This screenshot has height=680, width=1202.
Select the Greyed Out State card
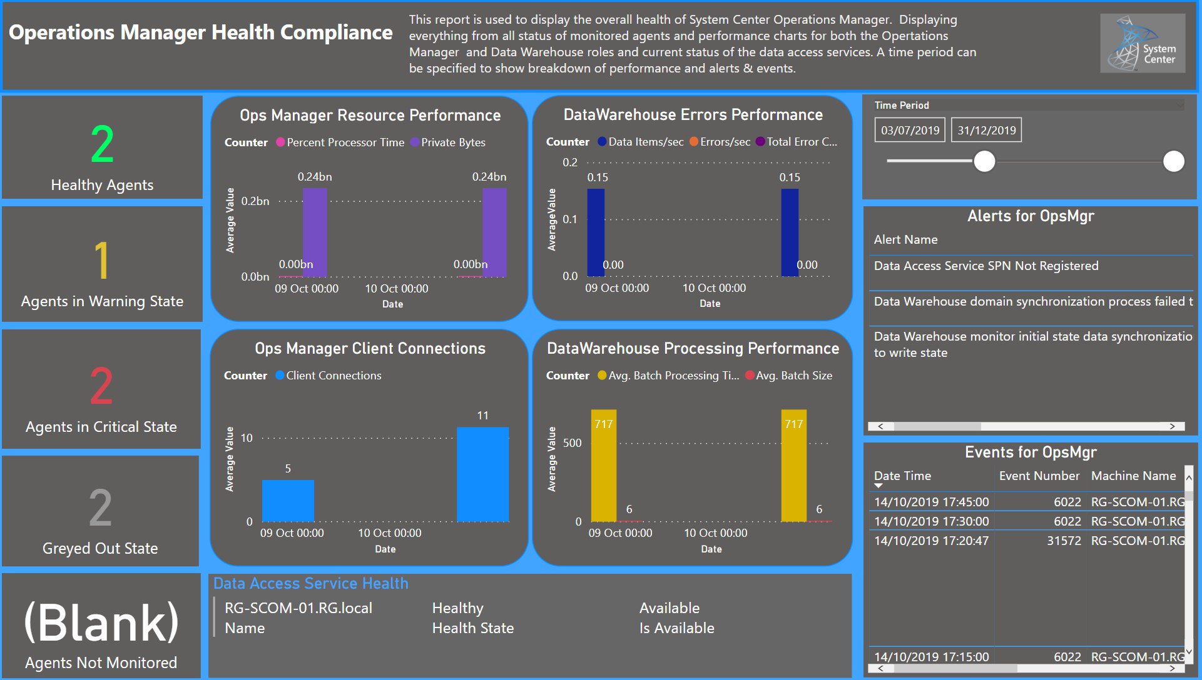click(100, 511)
